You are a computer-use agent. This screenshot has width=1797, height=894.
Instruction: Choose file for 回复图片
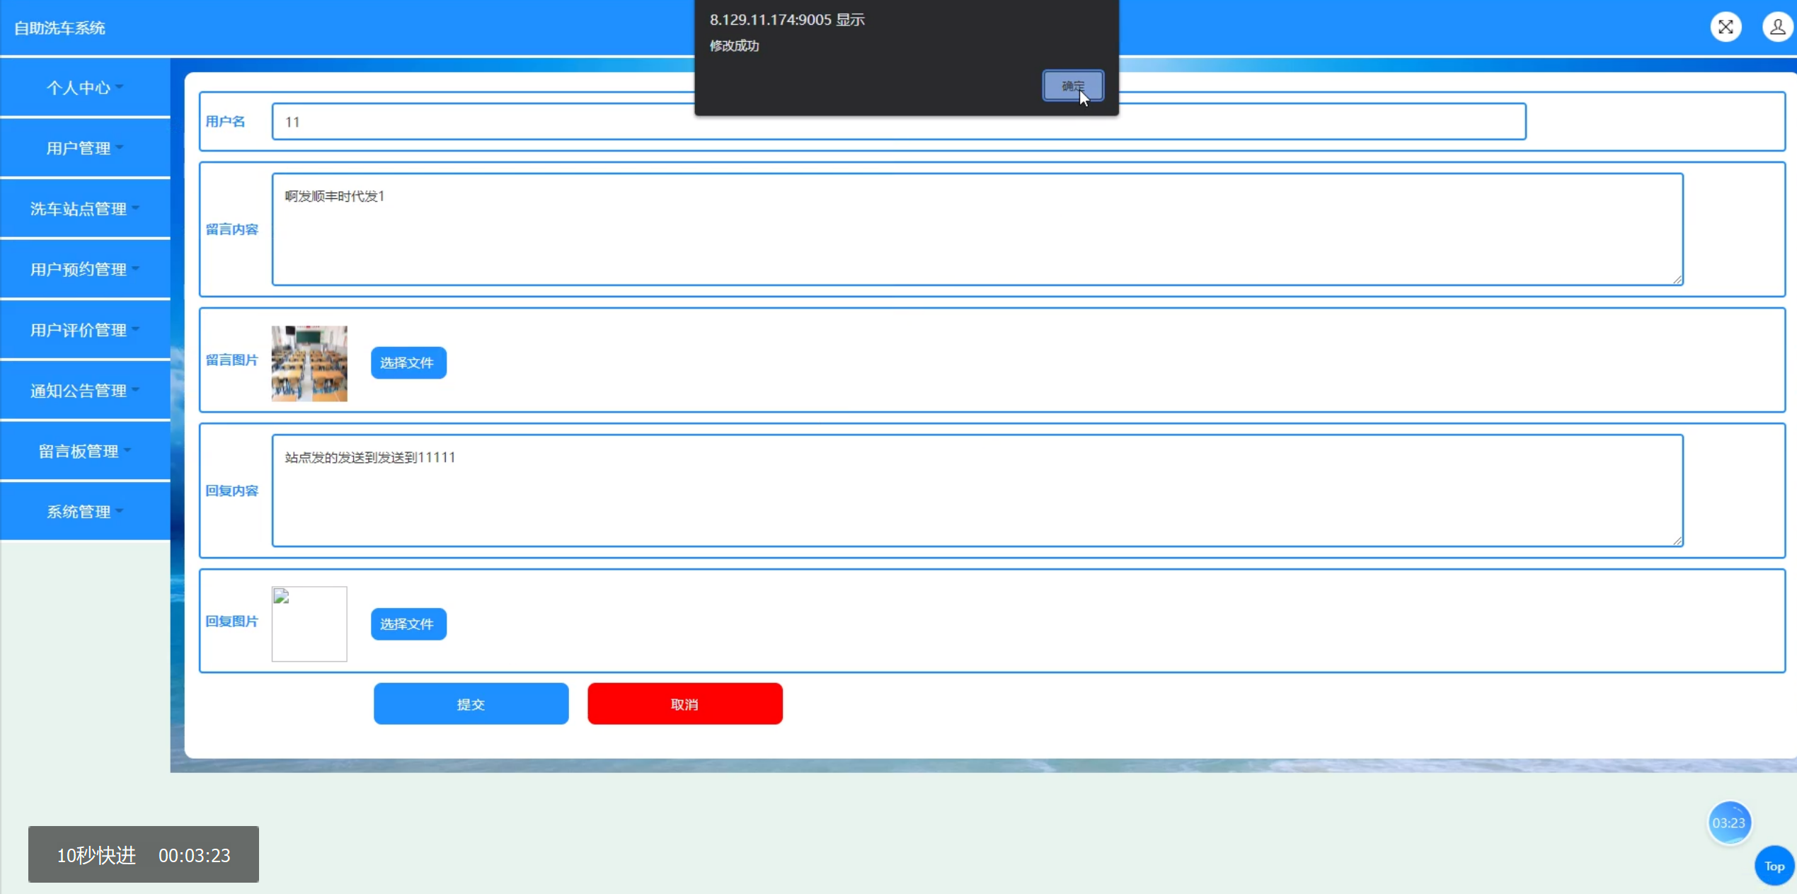pos(408,624)
